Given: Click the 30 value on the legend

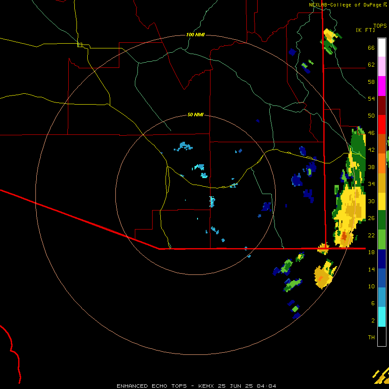Looking at the screenshot, I should pyautogui.click(x=371, y=201).
